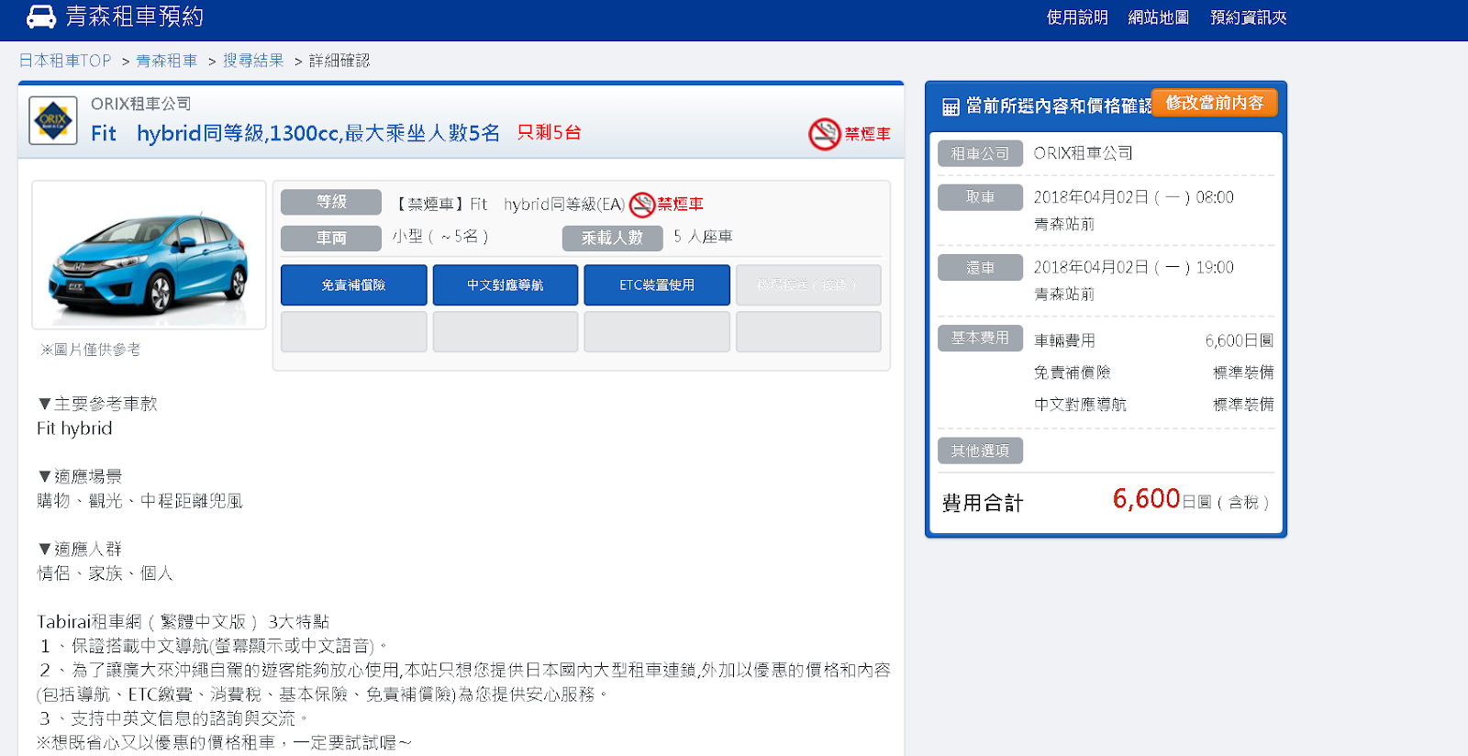Click the ▼適應場景 heading
Viewport: 1468px width, 756px height.
coord(80,476)
